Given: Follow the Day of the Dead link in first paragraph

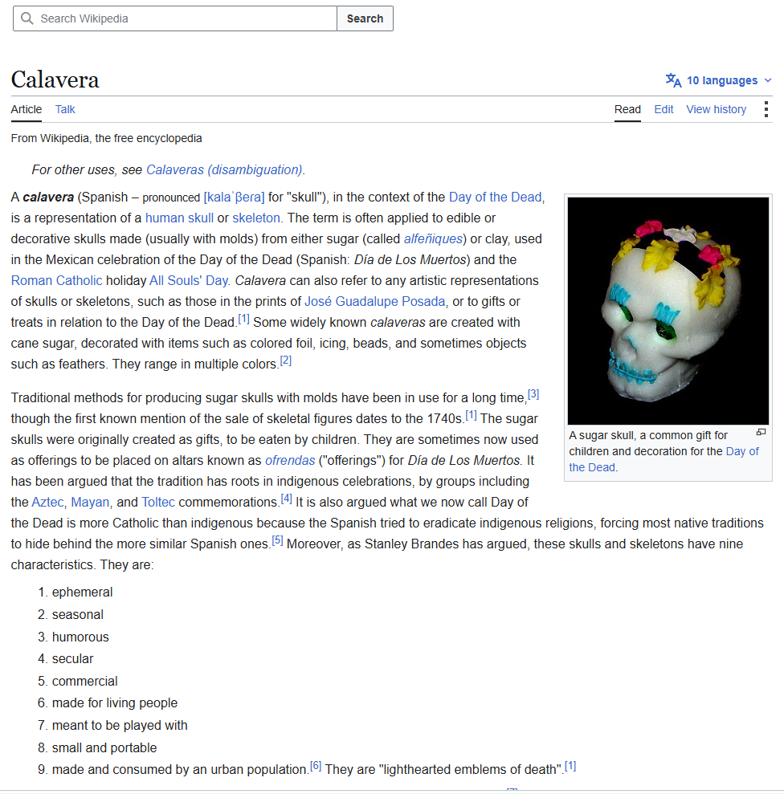Looking at the screenshot, I should (x=495, y=197).
